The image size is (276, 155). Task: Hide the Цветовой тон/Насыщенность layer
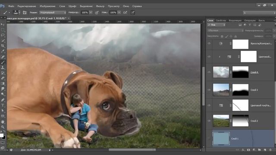(x=209, y=105)
